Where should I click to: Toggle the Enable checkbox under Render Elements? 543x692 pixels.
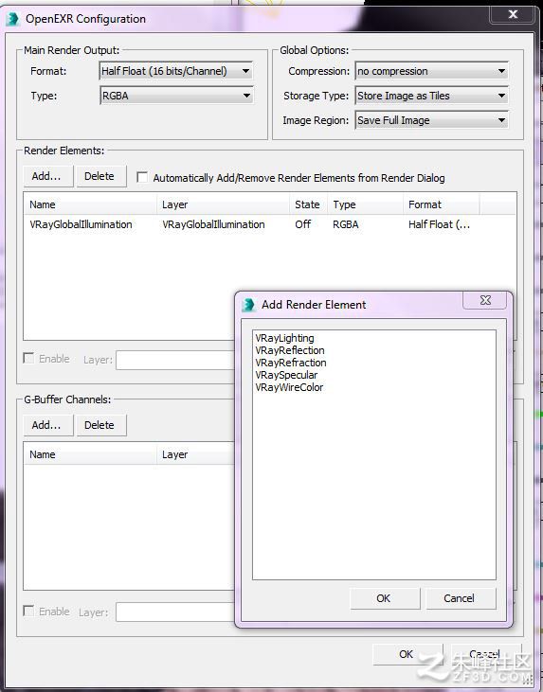coord(28,358)
